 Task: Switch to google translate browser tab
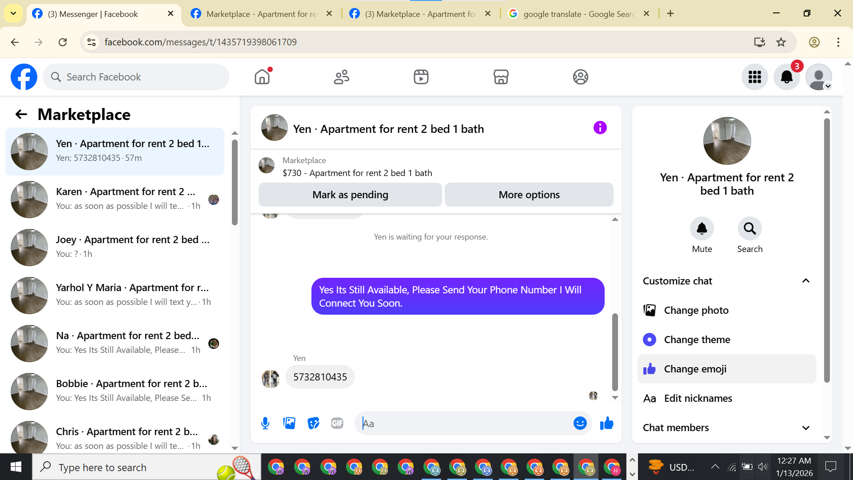(x=578, y=14)
